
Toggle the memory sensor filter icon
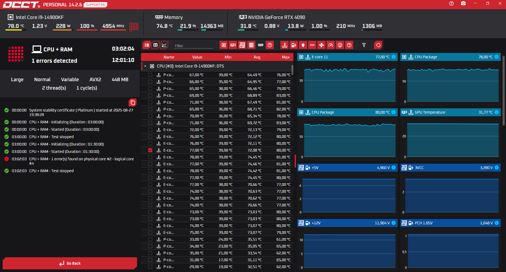261,45
